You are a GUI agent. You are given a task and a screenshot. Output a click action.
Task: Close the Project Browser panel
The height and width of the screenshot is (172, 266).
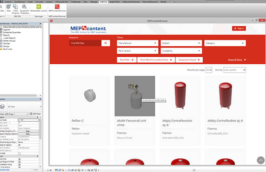tap(40, 23)
